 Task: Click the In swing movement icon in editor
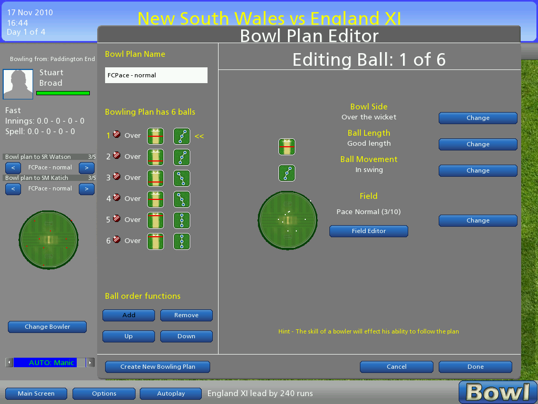[287, 173]
